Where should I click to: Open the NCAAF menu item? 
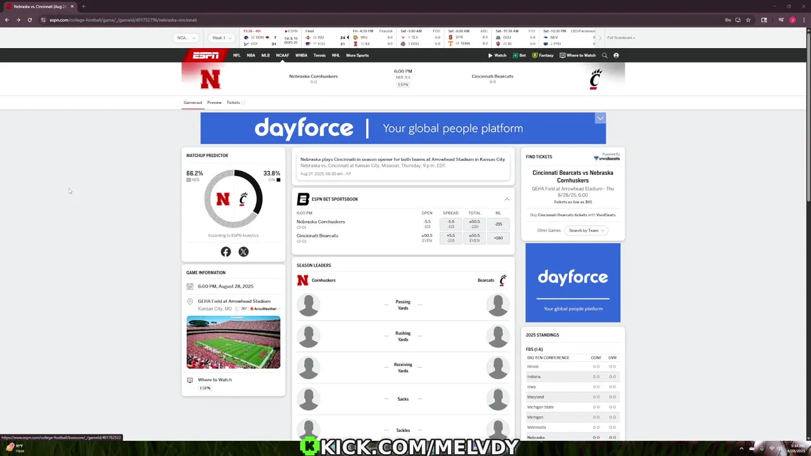pyautogui.click(x=282, y=55)
